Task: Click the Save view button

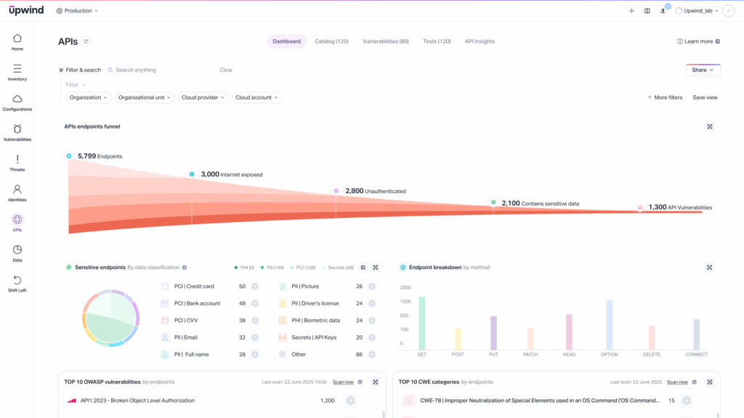Action: tap(705, 97)
